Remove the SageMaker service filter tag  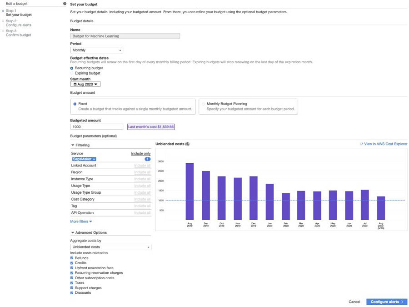94,159
